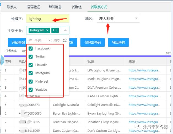Open the 群发消息 tab
This screenshot has height=134, width=173.
coord(55,7)
